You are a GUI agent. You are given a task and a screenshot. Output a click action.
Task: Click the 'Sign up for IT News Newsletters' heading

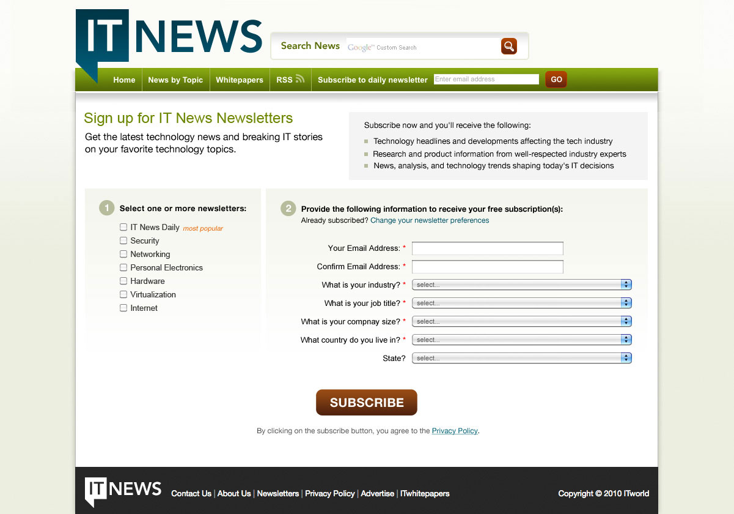pos(188,118)
